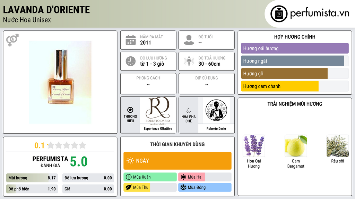
Task: Click the Mùa Hạ season bar
Action: 205,177
